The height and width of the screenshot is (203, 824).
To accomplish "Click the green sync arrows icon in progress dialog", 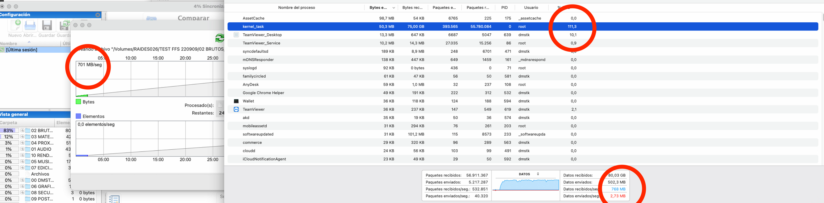I will click(x=220, y=38).
